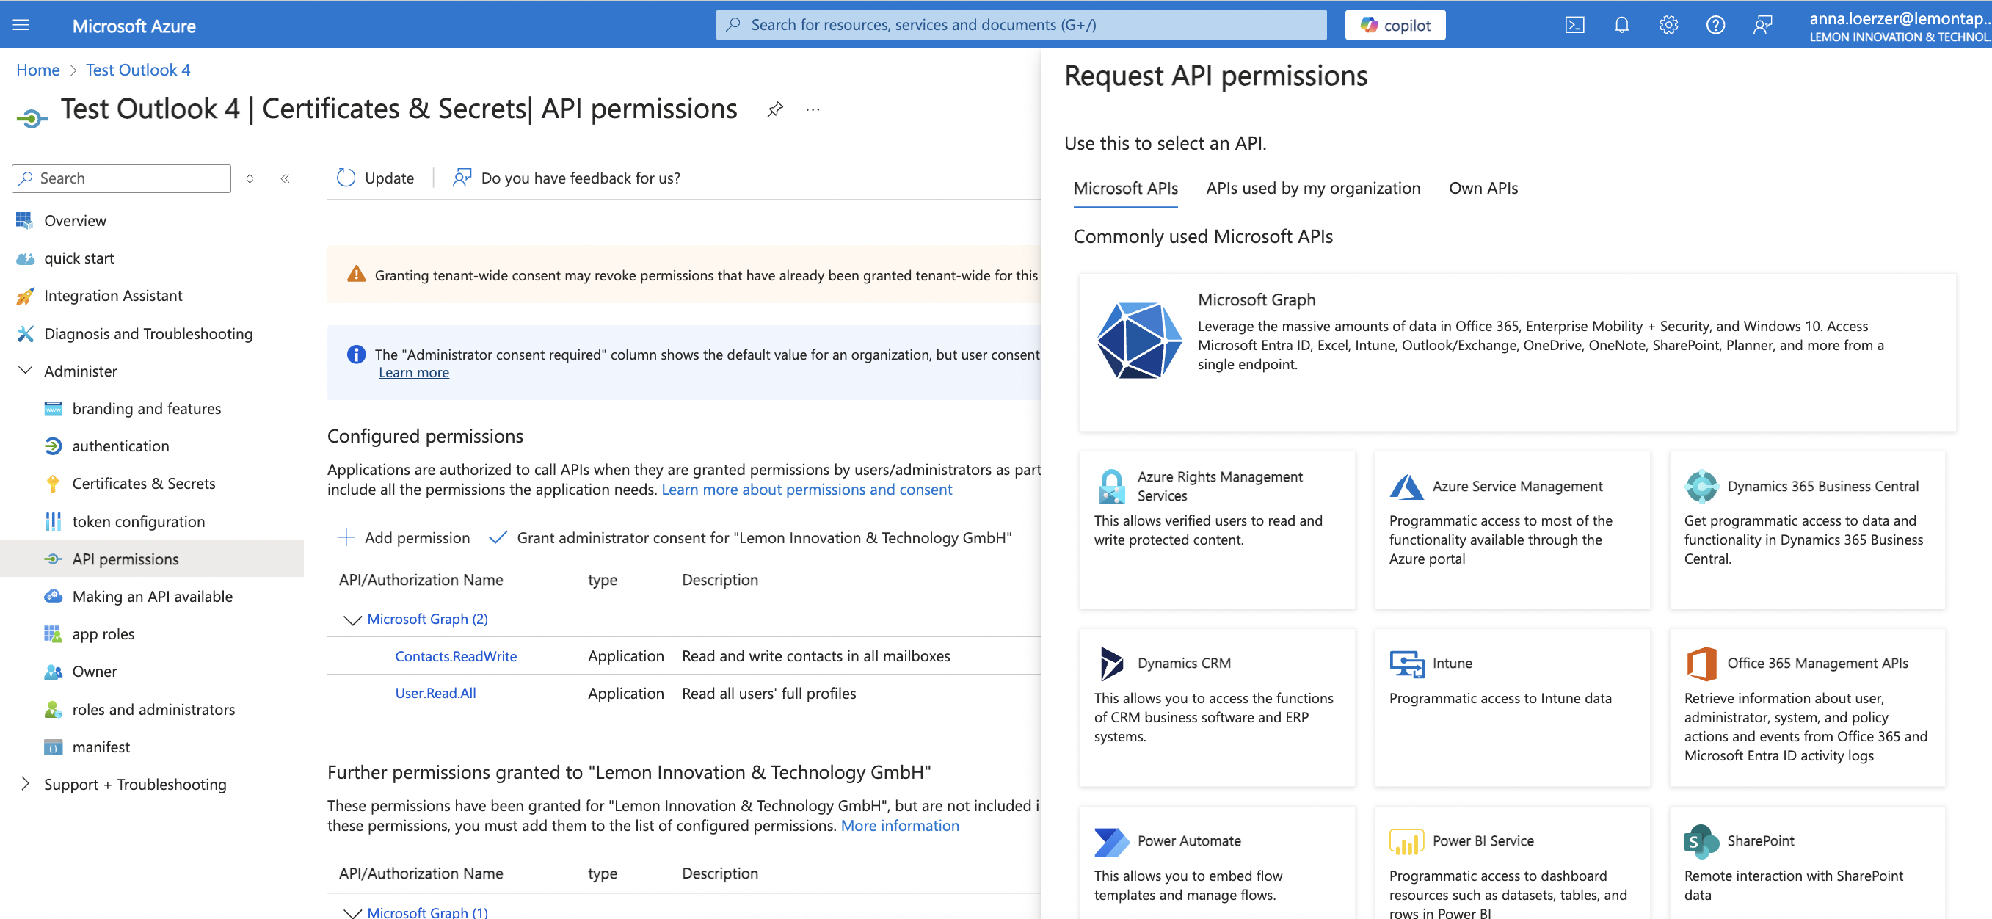Collapse the sidebar with double chevron

[x=286, y=178]
